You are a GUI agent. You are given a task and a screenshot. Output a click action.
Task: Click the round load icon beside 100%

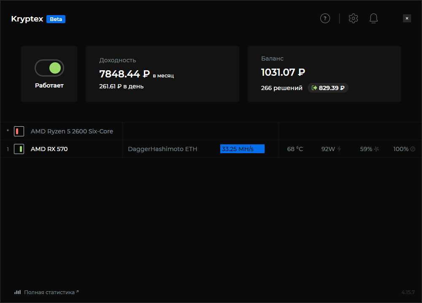click(413, 149)
